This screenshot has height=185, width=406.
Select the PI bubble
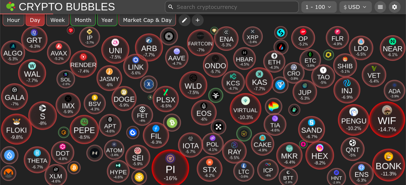point(170,168)
